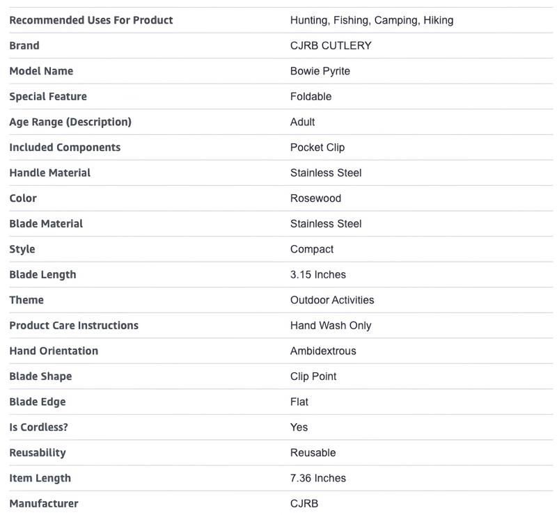Click the "Hand Wash Only" care instruction
Image resolution: width=557 pixels, height=515 pixels.
pyautogui.click(x=331, y=326)
